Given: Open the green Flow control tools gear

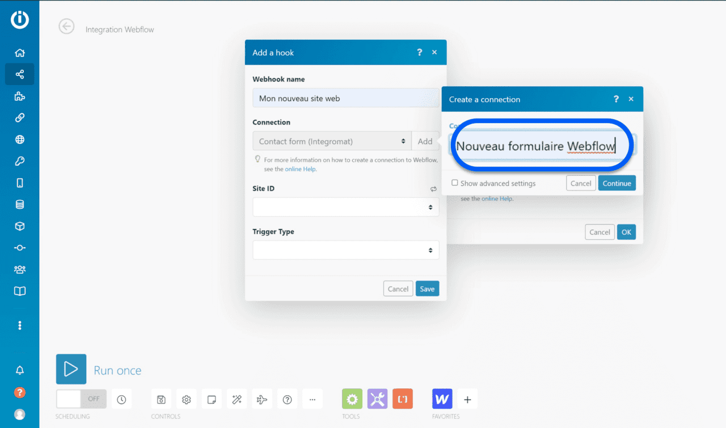Looking at the screenshot, I should coord(352,399).
